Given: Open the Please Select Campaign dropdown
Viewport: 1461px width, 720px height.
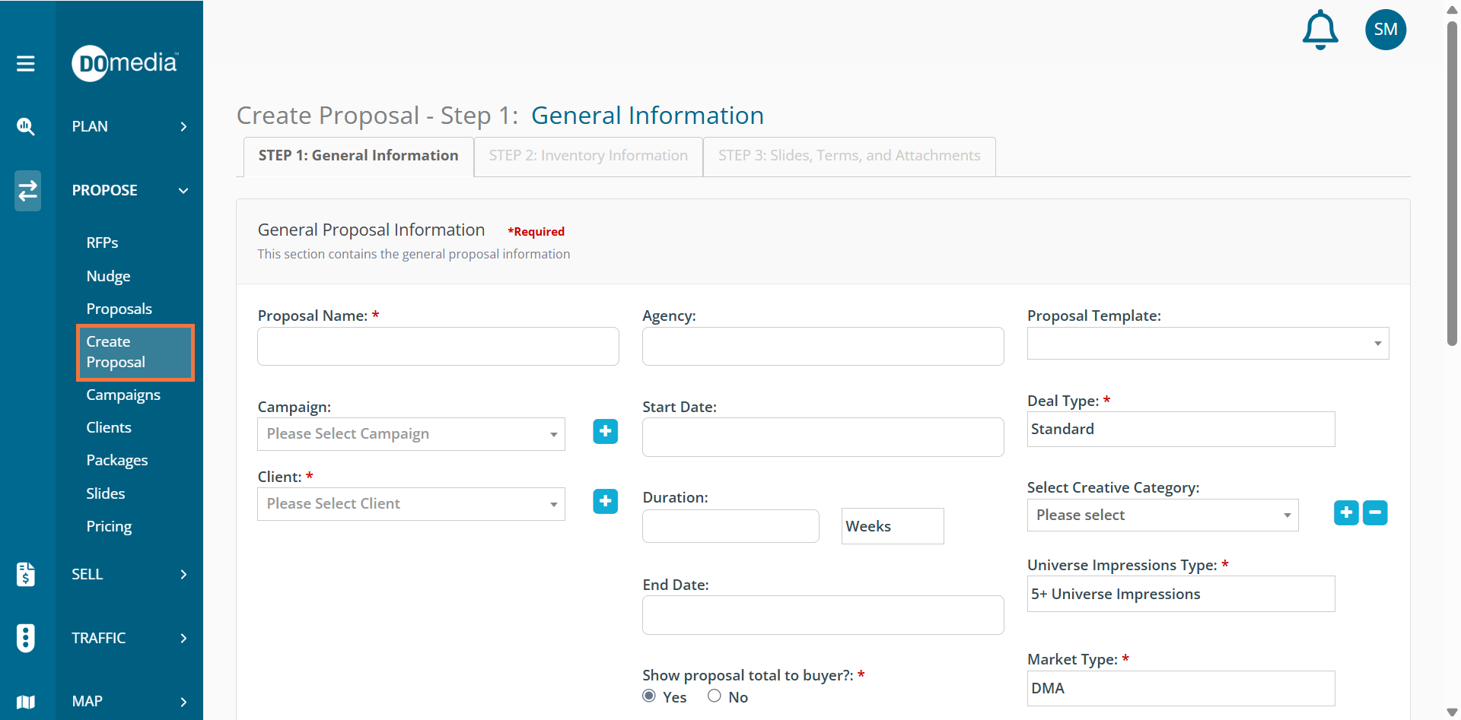Looking at the screenshot, I should 411,434.
